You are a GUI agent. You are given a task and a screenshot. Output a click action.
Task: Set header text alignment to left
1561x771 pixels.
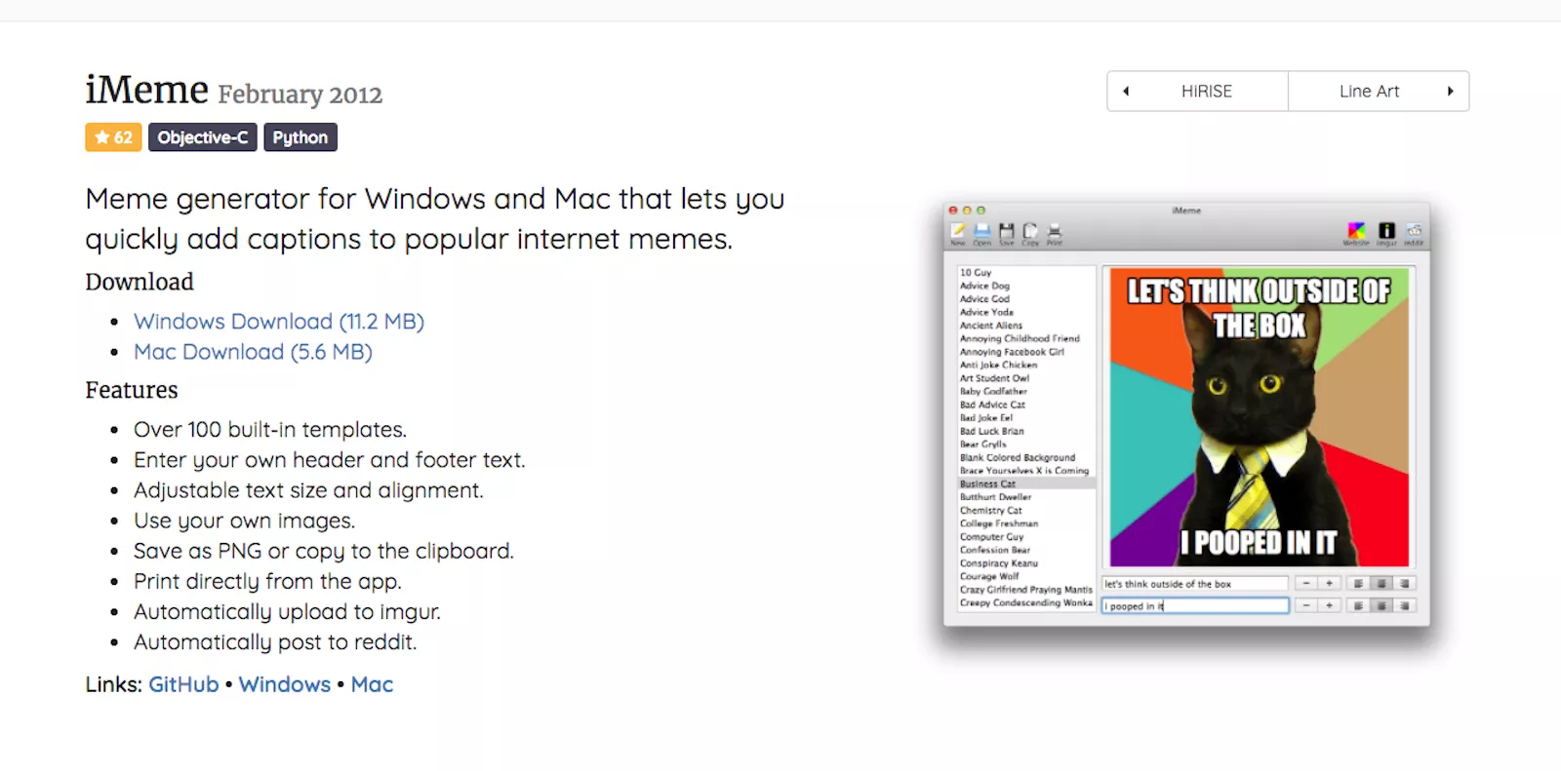(x=1358, y=584)
